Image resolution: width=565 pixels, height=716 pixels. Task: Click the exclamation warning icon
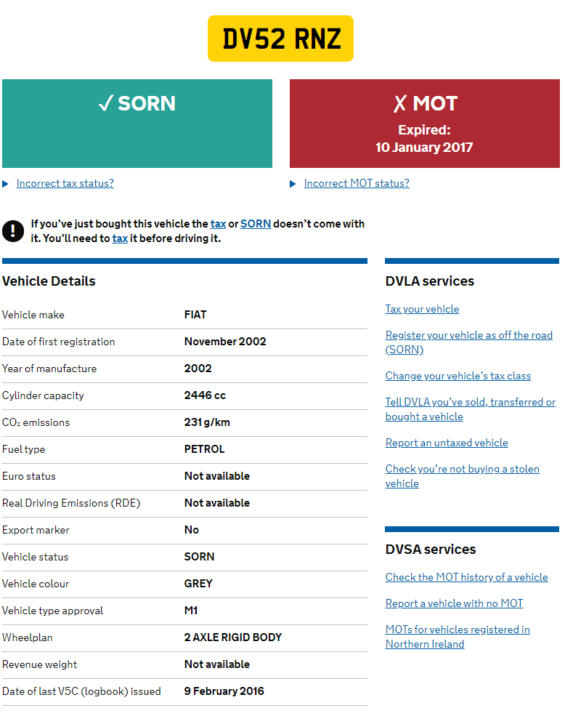pos(13,231)
